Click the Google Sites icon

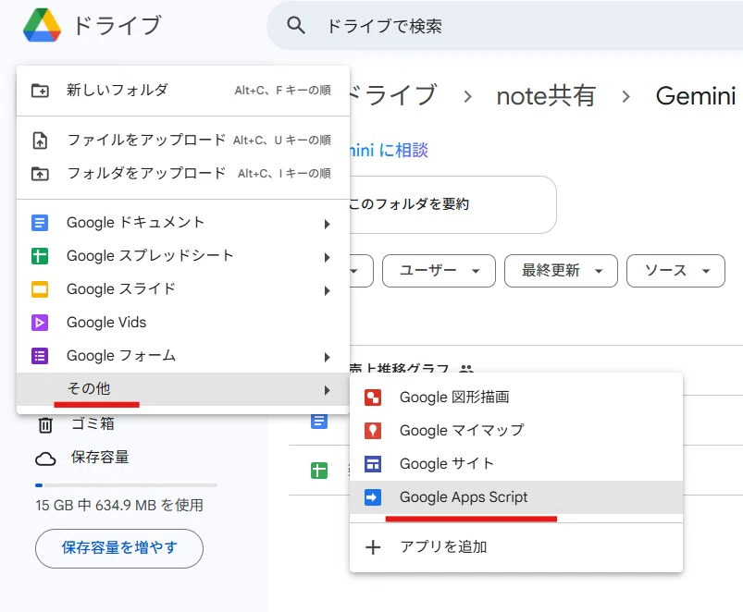373,464
